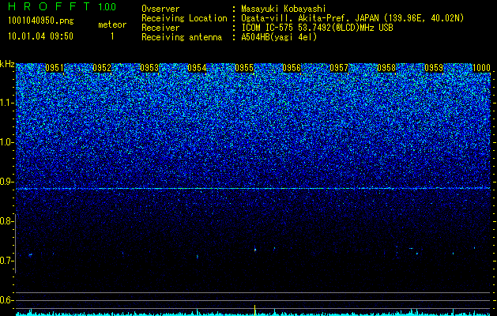The image size is (497, 316).
Task: Click the 0958 time marker
Action: 386,68
